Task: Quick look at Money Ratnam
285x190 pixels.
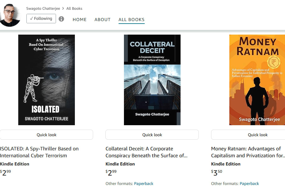Action: click(248, 135)
